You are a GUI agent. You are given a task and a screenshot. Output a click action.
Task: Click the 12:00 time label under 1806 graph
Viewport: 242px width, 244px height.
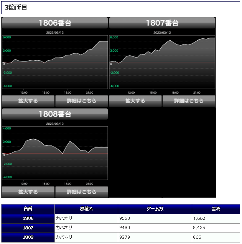click(24, 92)
